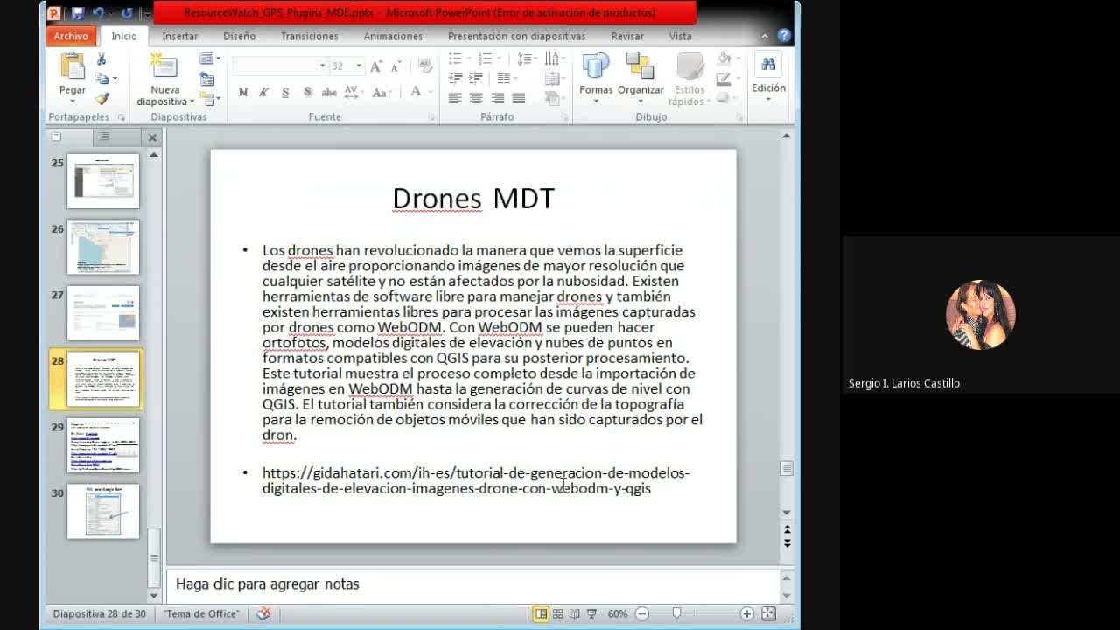This screenshot has width=1120, height=630.
Task: Click the increase indent icon
Action: pyautogui.click(x=476, y=79)
